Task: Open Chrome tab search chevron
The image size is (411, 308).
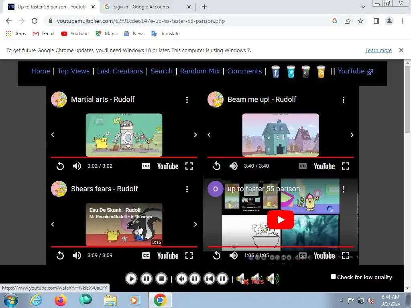Action: coord(363,7)
